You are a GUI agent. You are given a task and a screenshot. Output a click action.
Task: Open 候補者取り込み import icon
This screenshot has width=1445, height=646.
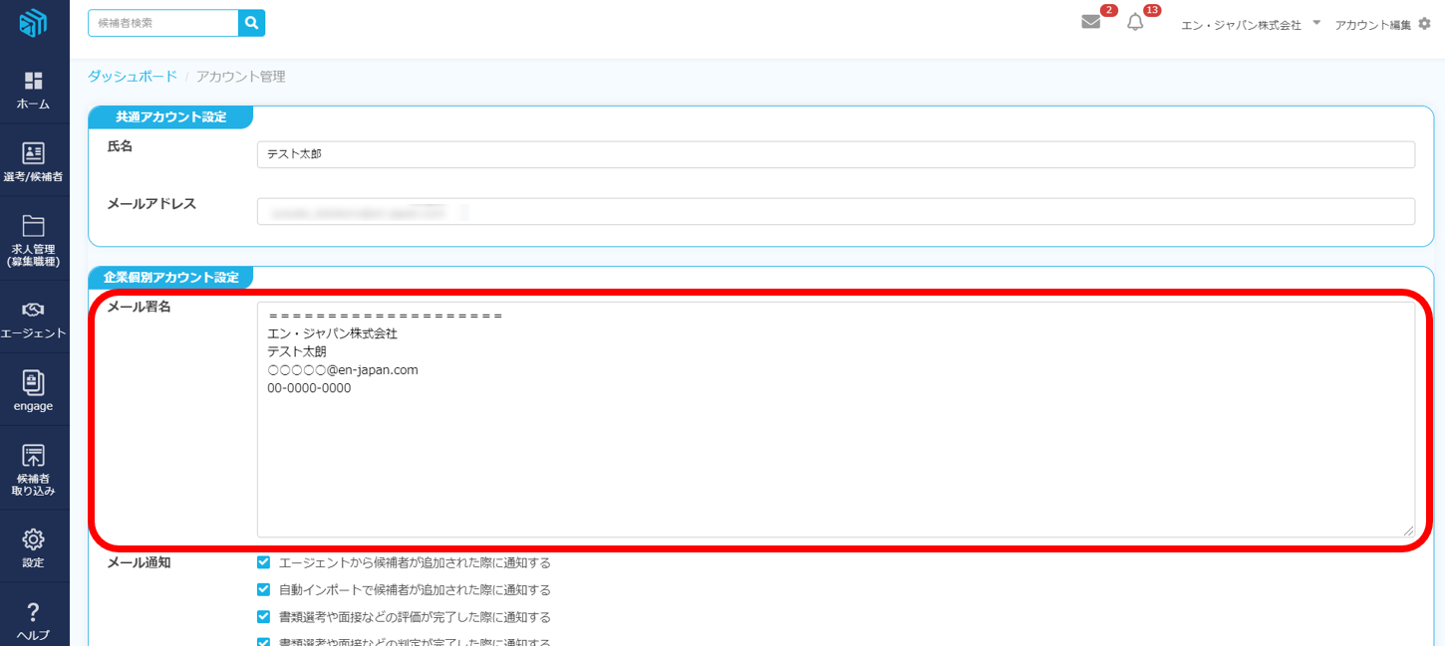pos(33,456)
